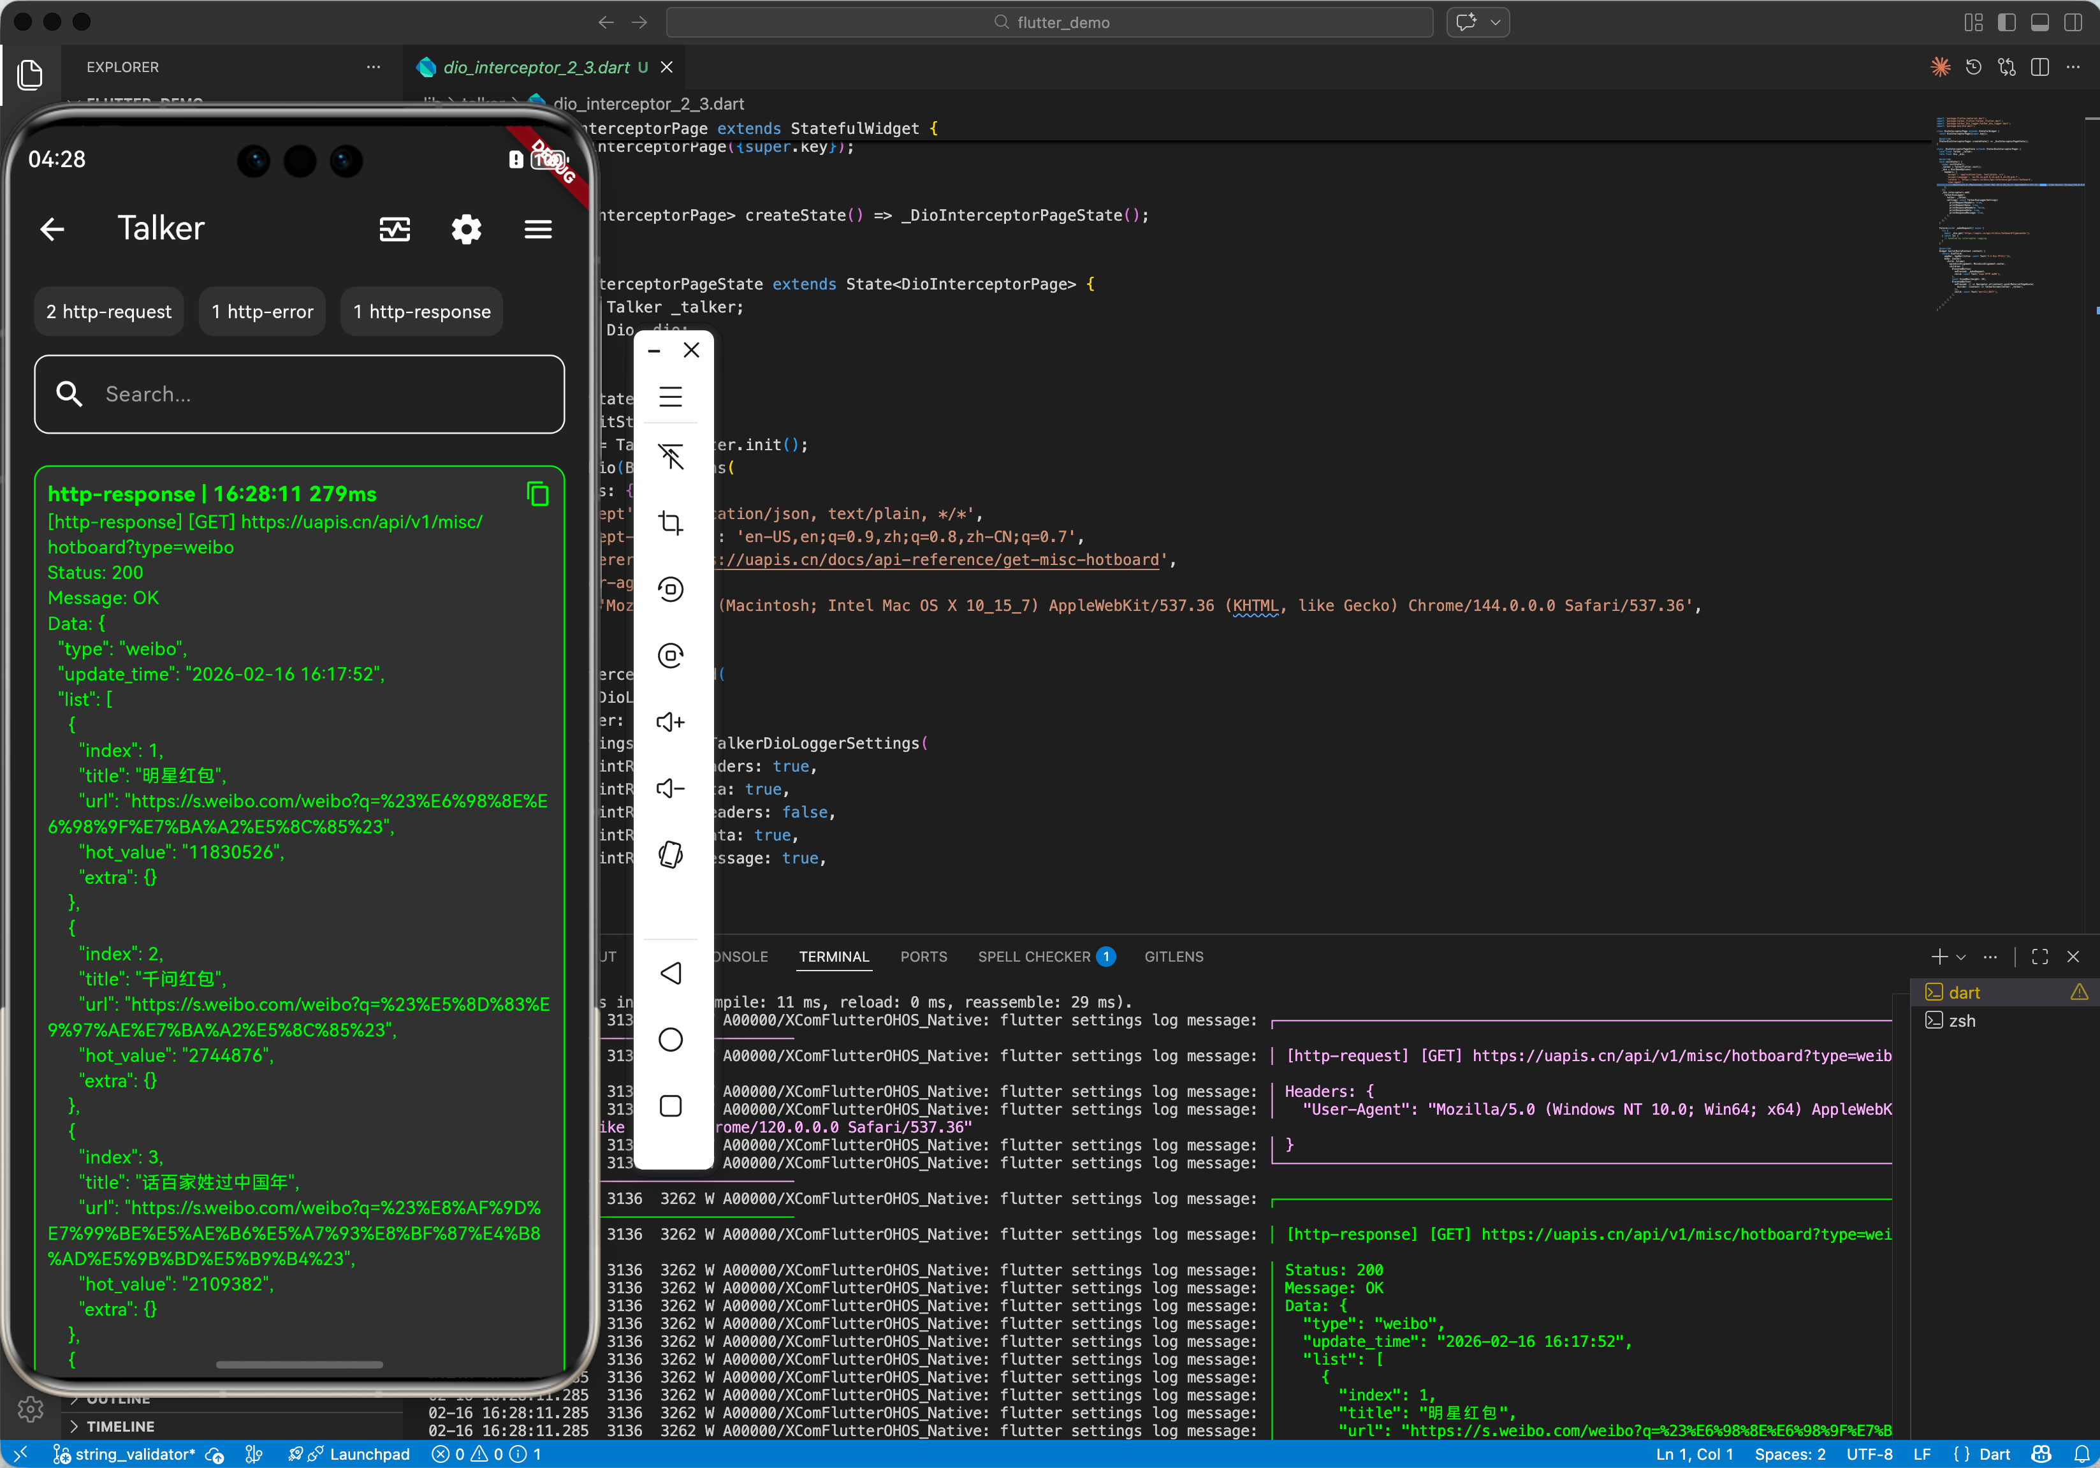This screenshot has width=2100, height=1468.
Task: Switch to the PORTS panel tab
Action: click(923, 957)
